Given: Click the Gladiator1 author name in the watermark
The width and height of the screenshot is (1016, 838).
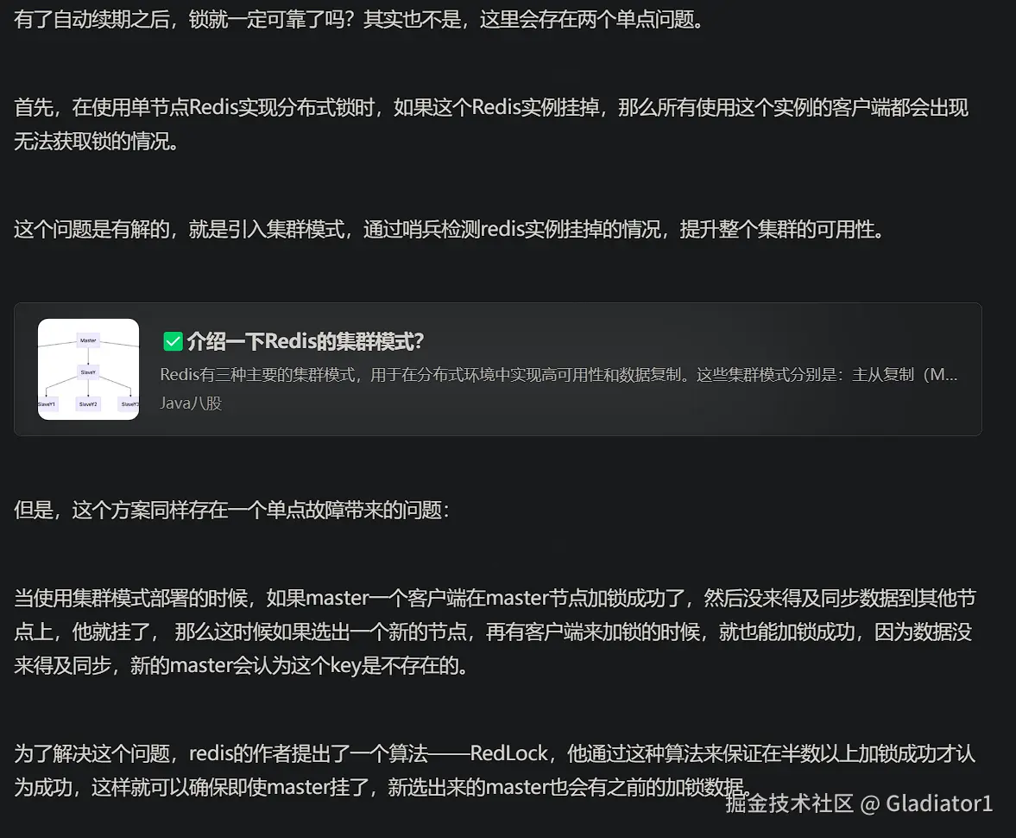Looking at the screenshot, I should point(939,803).
